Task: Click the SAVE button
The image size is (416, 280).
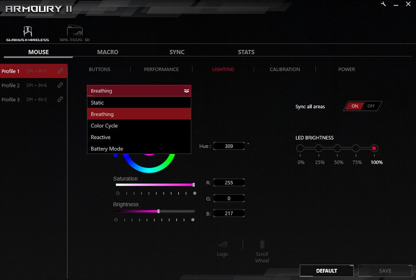Action: coord(385,271)
